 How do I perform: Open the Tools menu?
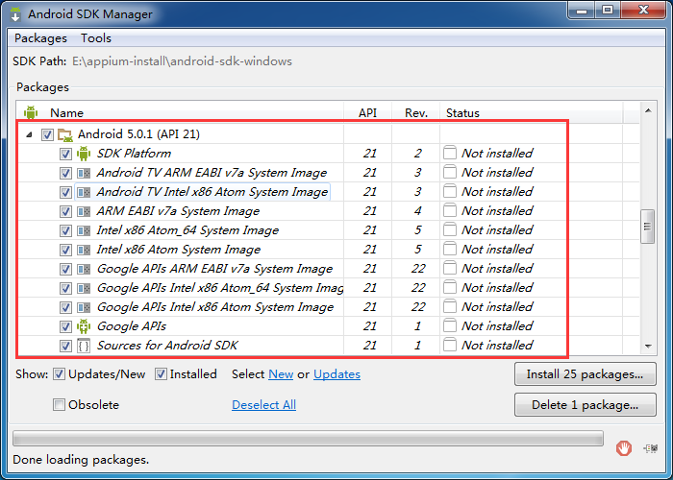pos(96,38)
